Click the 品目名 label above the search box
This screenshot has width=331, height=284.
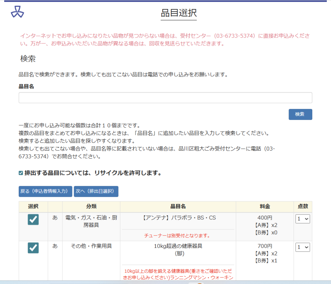pos(26,86)
